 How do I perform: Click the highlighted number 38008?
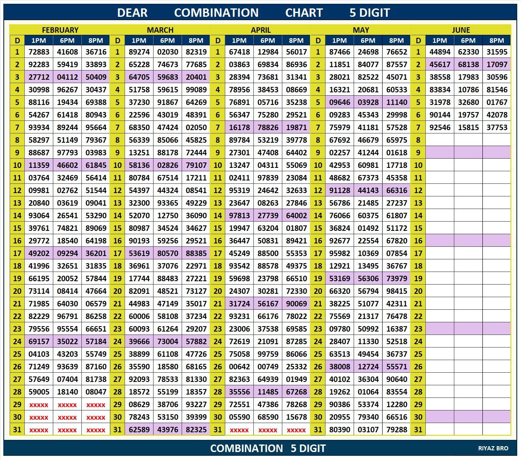[339, 367]
